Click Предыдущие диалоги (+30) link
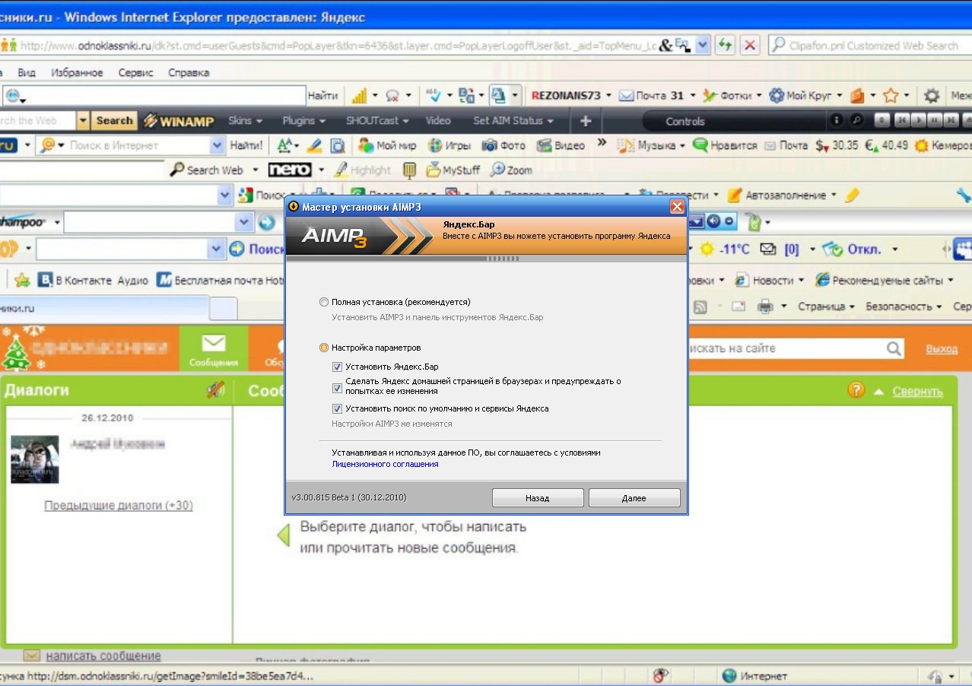Image resolution: width=972 pixels, height=686 pixels. [x=119, y=505]
